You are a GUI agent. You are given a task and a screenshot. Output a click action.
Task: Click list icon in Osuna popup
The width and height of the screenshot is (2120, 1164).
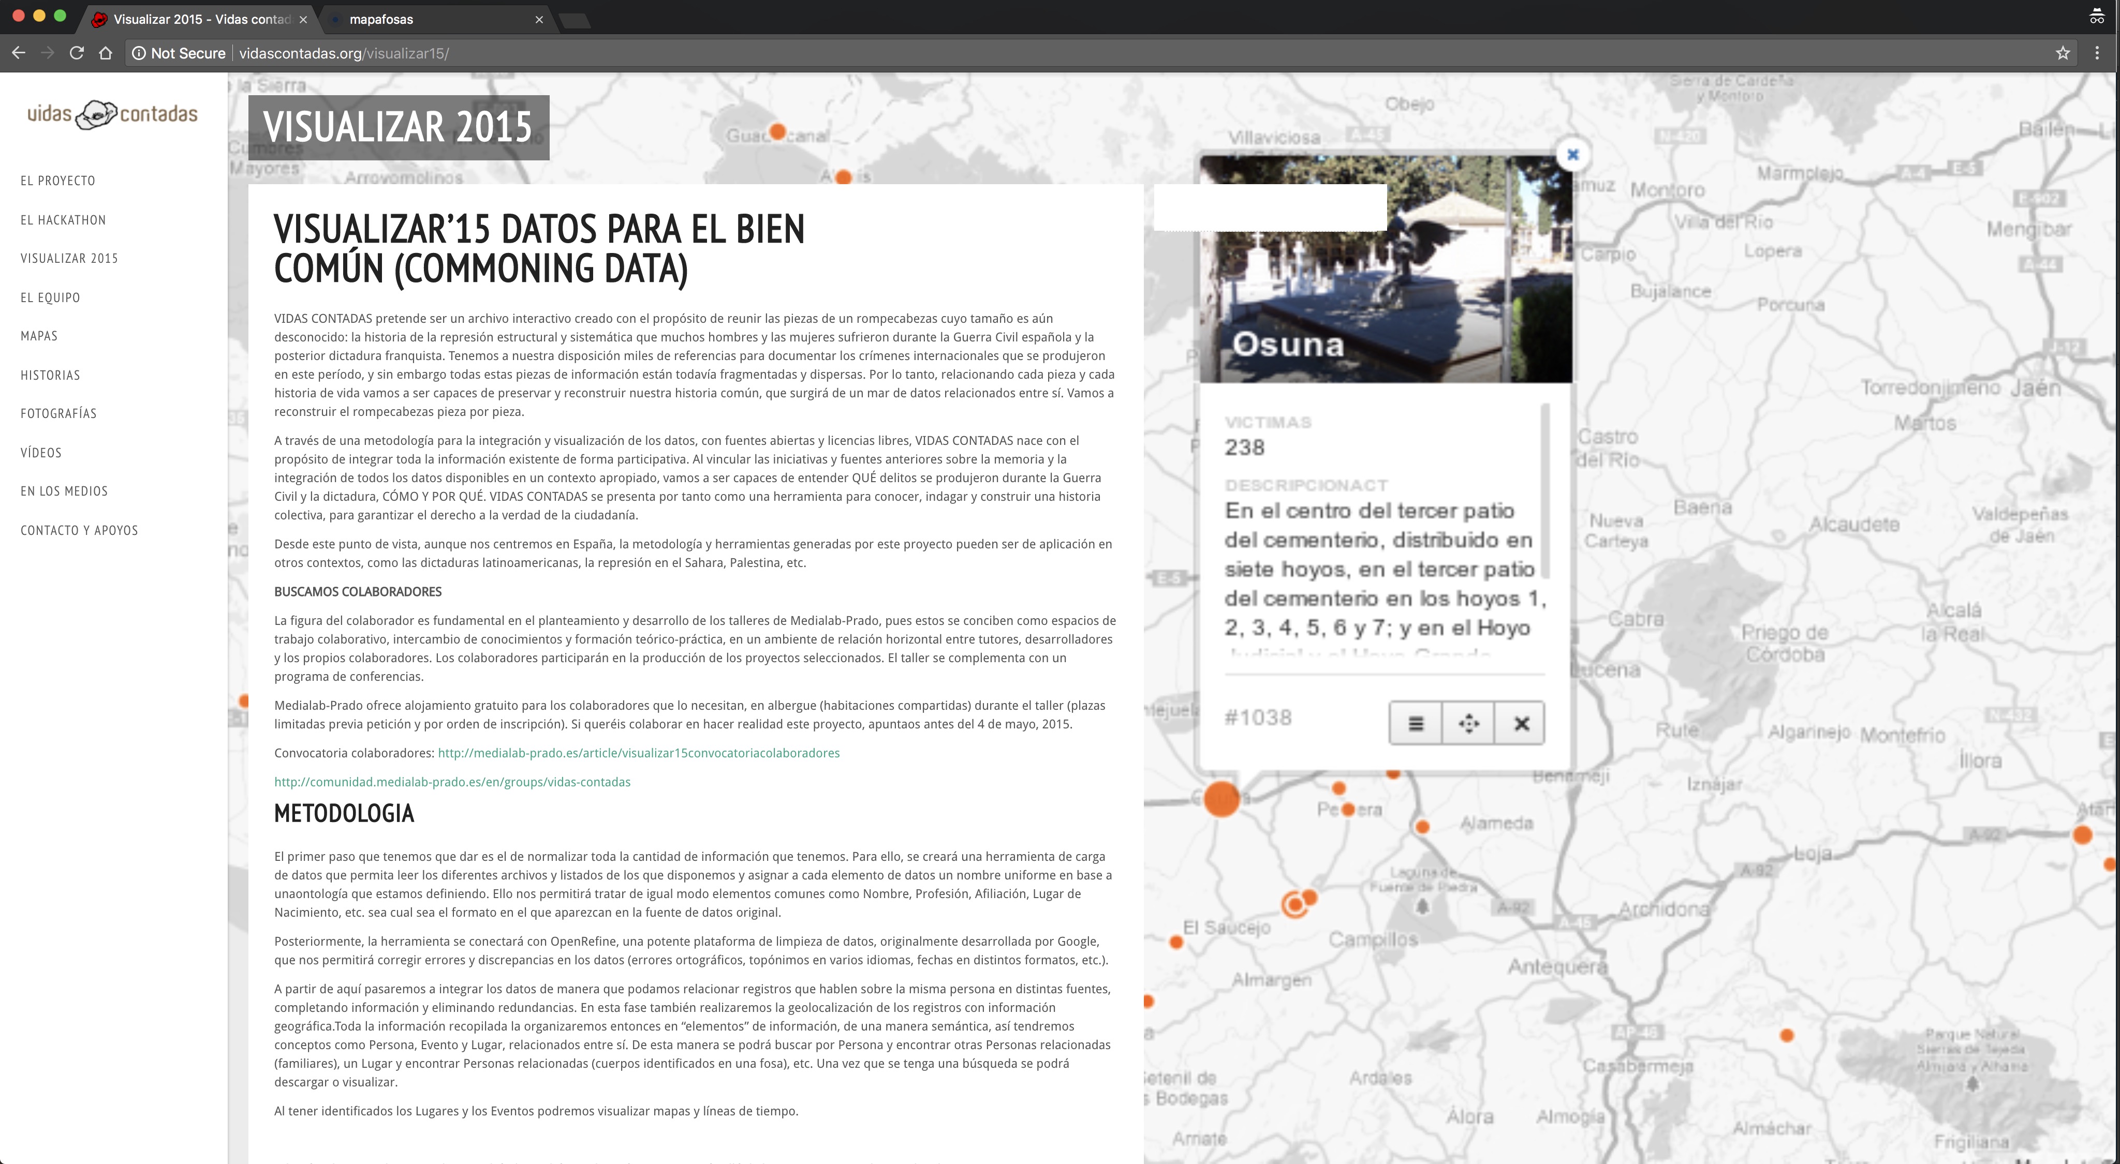coord(1416,724)
